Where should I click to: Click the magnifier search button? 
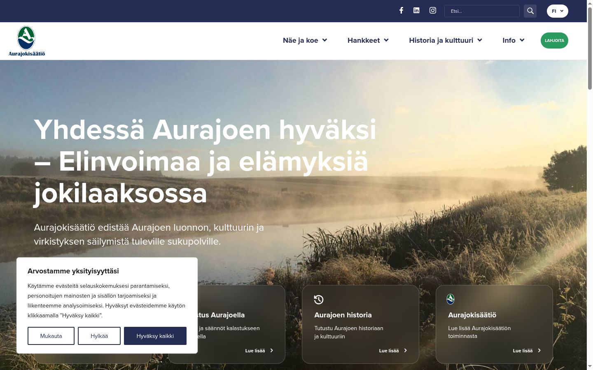pos(530,11)
